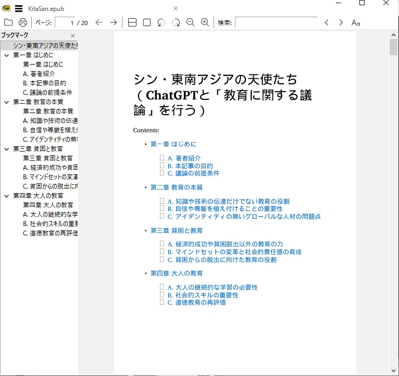This screenshot has width=399, height=376.
Task: Print the document with printer icon
Action: [23, 22]
